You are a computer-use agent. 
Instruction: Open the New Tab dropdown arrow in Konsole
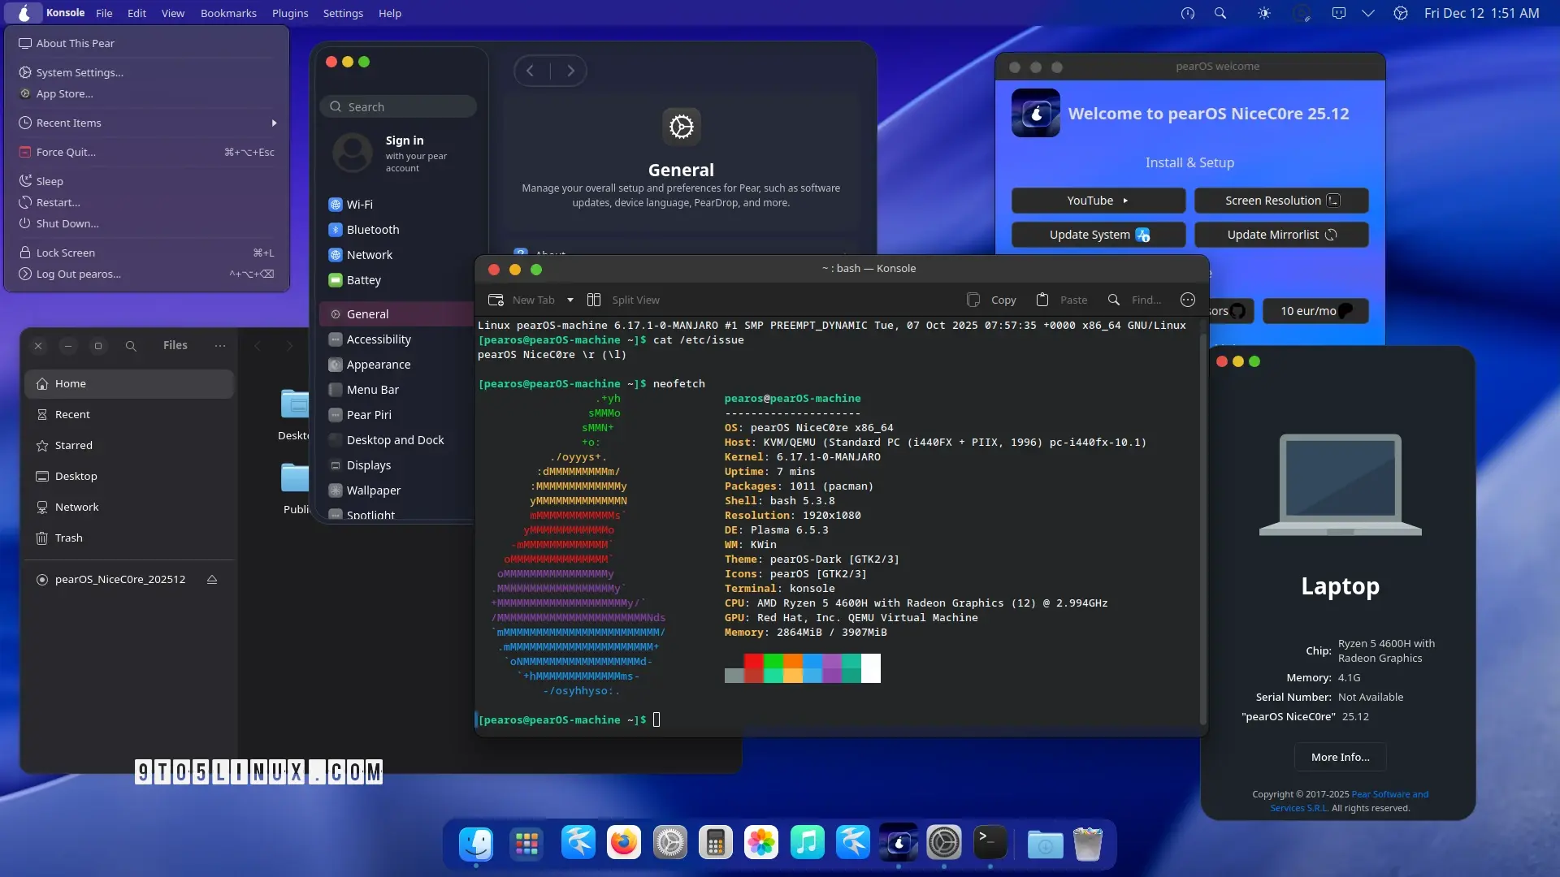coord(570,300)
